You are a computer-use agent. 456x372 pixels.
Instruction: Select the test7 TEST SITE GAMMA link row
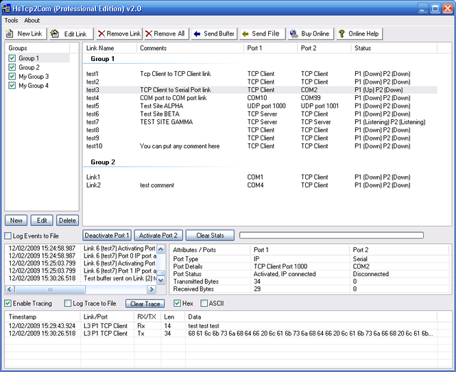165,122
